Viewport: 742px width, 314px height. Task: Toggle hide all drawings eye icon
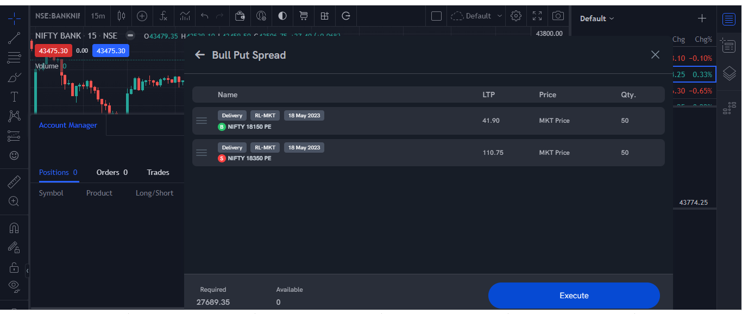click(x=15, y=286)
